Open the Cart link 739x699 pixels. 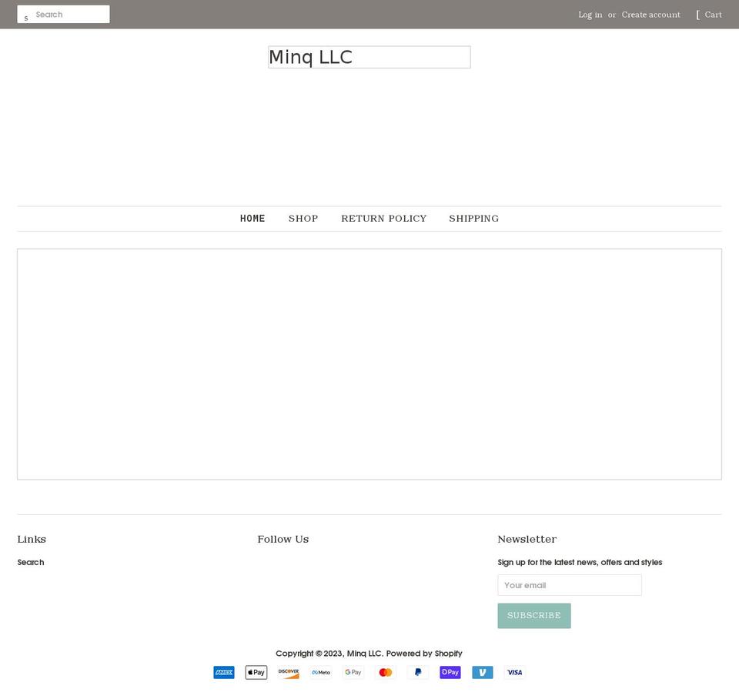tap(713, 15)
